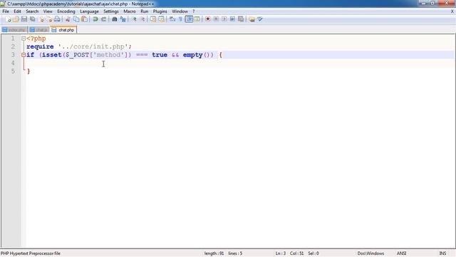Close the document with menu bar X
Image resolution: width=456 pixels, height=257 pixels.
pos(452,11)
